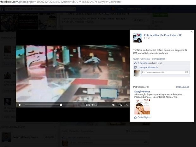
Task: Like the page via Curtir Página
Action: point(144,117)
